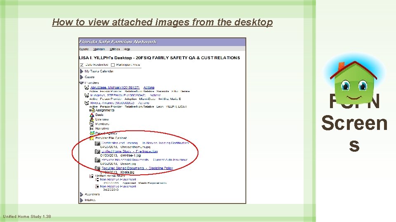Screen dimensions: 396x222
Task: Click the LISA I. YILLPH's Desktop heading
Action: pyautogui.click(x=159, y=58)
